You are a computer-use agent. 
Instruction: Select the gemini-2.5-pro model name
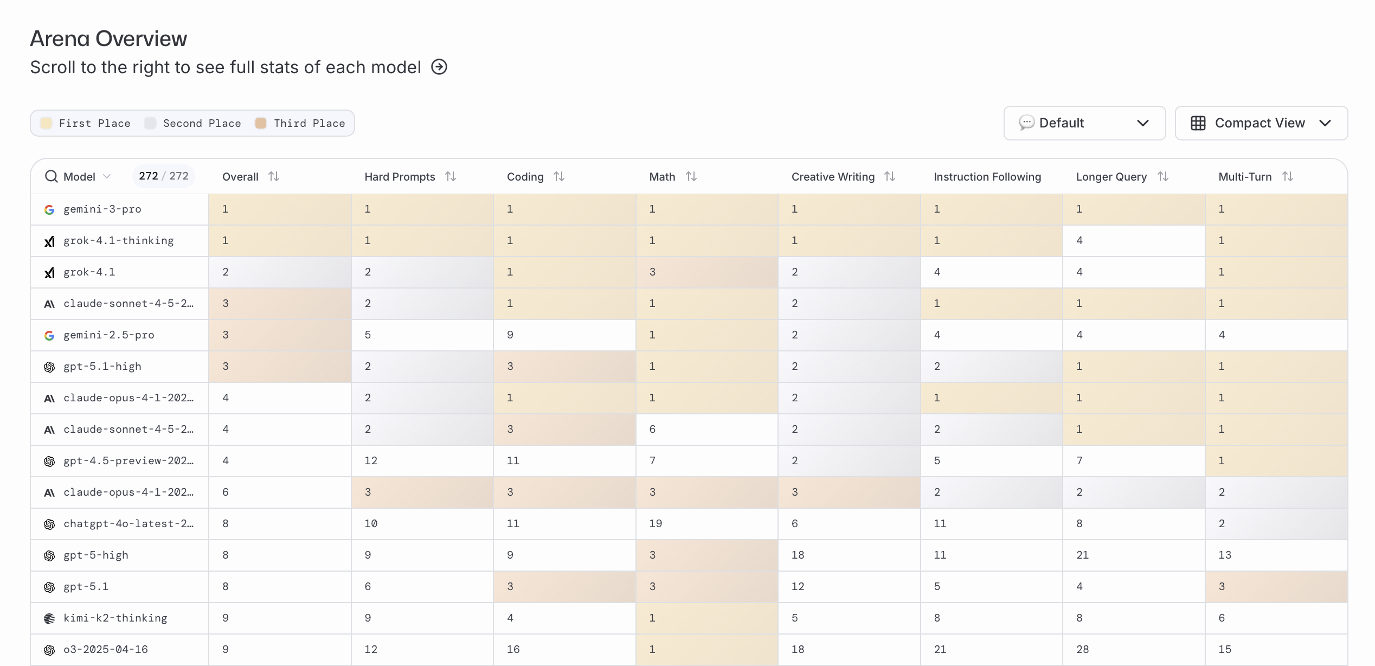(x=109, y=335)
